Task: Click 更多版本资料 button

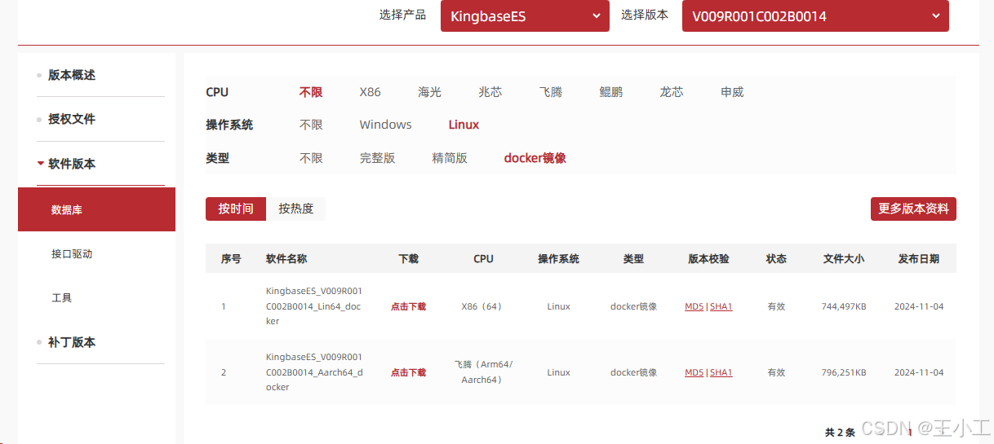Action: pos(913,209)
